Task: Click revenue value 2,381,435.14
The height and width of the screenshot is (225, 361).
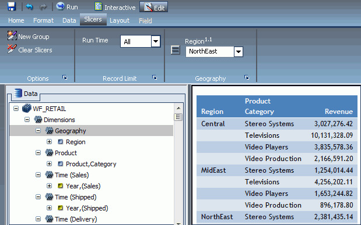Action: click(334, 217)
